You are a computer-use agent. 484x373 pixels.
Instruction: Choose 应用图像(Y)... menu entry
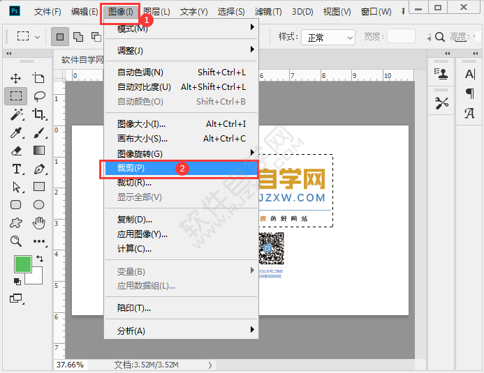(181, 234)
